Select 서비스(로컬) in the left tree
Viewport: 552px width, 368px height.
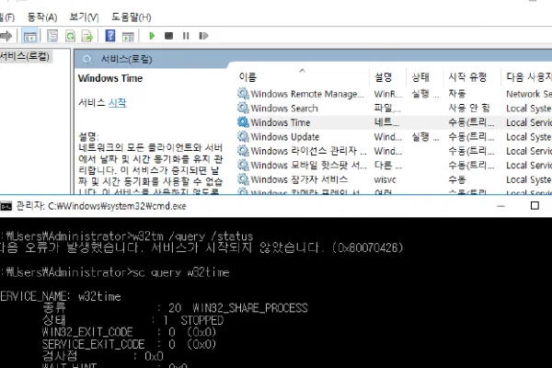(25, 56)
